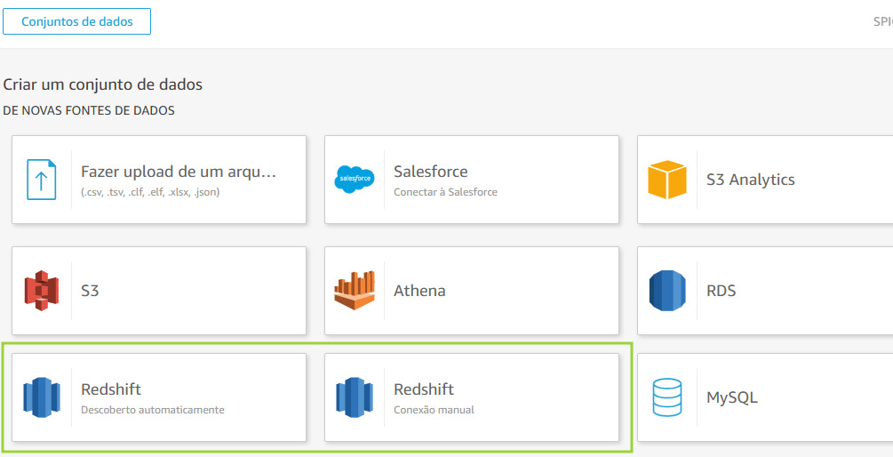Choose the RDS title
The image size is (893, 457).
(x=721, y=291)
